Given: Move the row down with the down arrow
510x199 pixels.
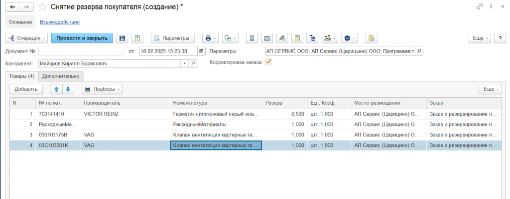Looking at the screenshot, I should 67,89.
